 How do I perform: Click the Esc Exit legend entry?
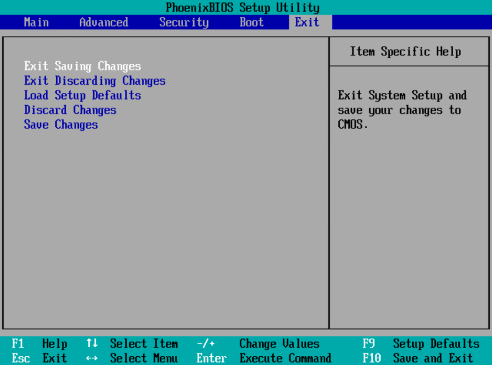[x=39, y=358]
